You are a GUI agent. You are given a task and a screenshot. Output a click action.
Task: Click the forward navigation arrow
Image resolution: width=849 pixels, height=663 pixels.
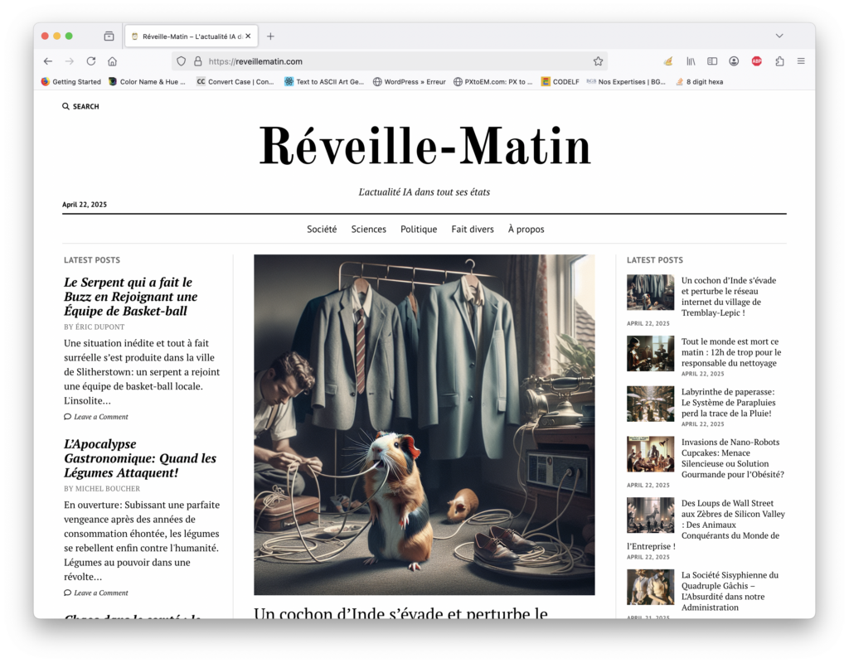pyautogui.click(x=70, y=61)
